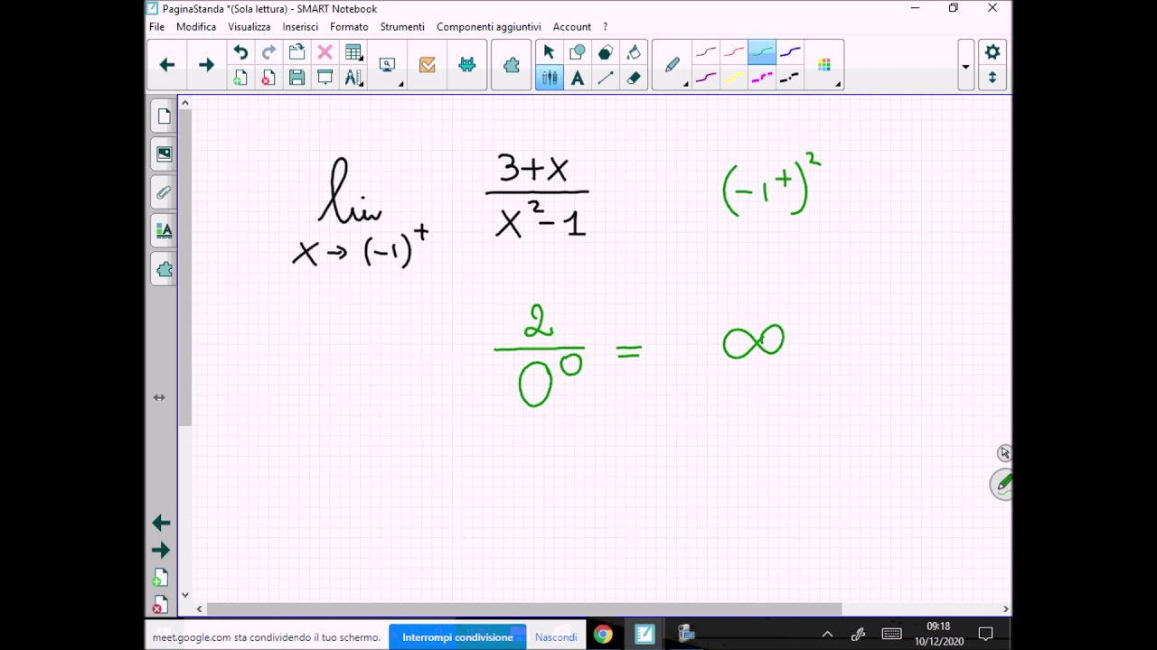Open Chrome from the taskbar
1157x650 pixels.
pyautogui.click(x=603, y=635)
